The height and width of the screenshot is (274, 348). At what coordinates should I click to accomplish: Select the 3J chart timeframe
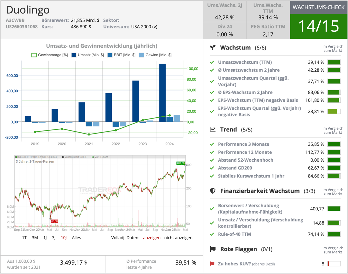[54, 238]
